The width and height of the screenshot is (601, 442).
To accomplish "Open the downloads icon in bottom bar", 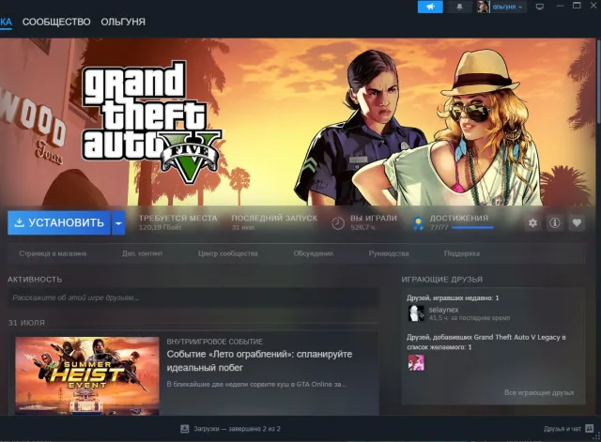I will (185, 429).
